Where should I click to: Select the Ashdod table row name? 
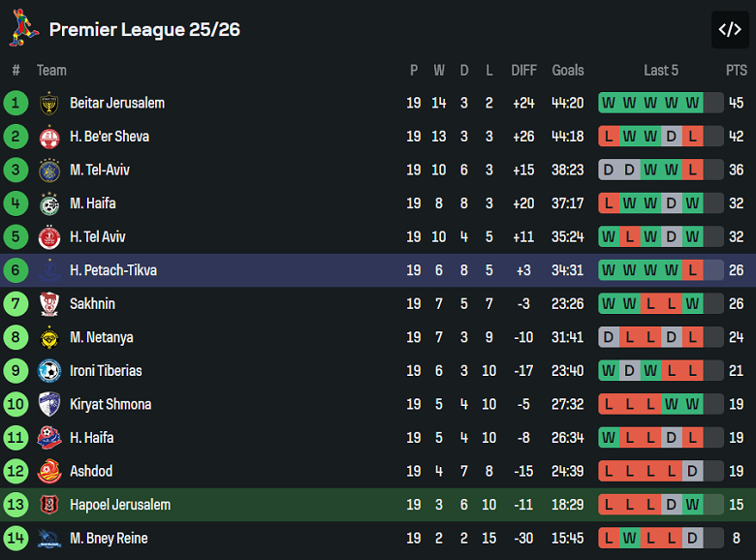point(91,472)
